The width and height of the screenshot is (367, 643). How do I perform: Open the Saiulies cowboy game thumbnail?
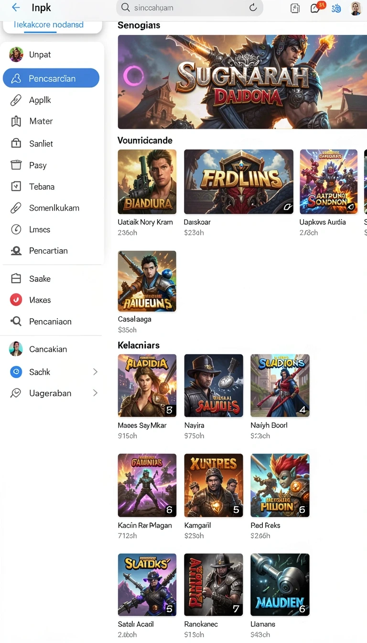coord(214,386)
